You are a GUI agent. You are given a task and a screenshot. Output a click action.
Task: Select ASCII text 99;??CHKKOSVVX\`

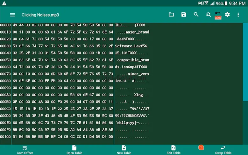pos(132,116)
